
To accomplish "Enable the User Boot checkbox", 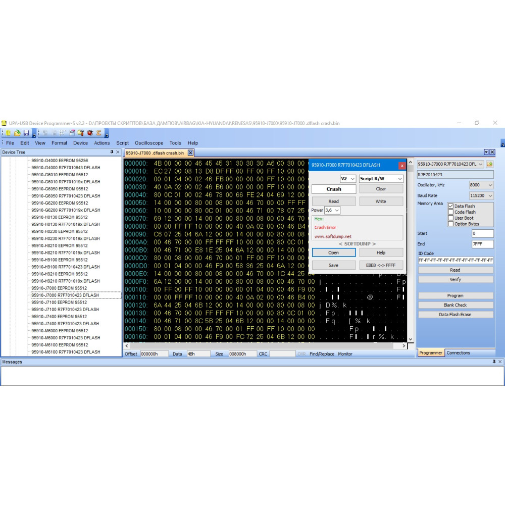I will (x=451, y=218).
